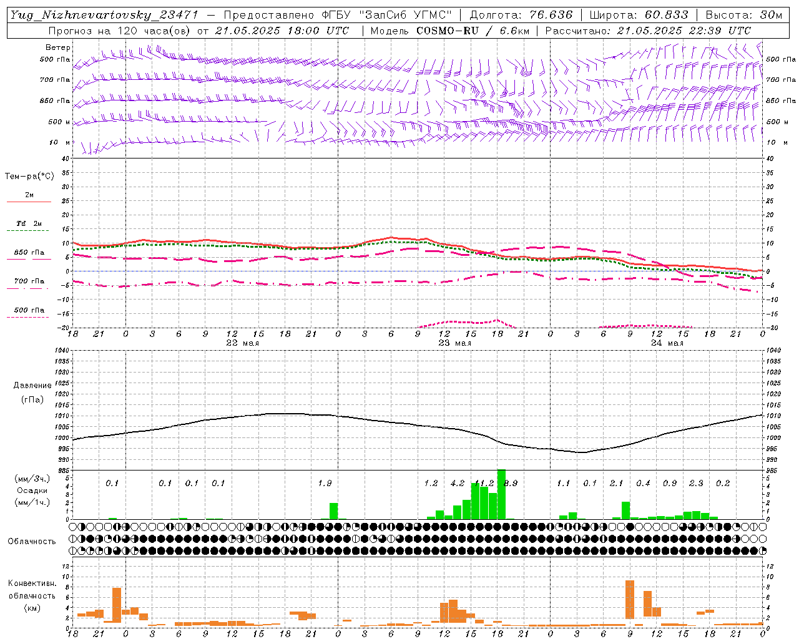Click the 1.9 precipitation value
Screen dimensions: 799x639
(x=325, y=484)
